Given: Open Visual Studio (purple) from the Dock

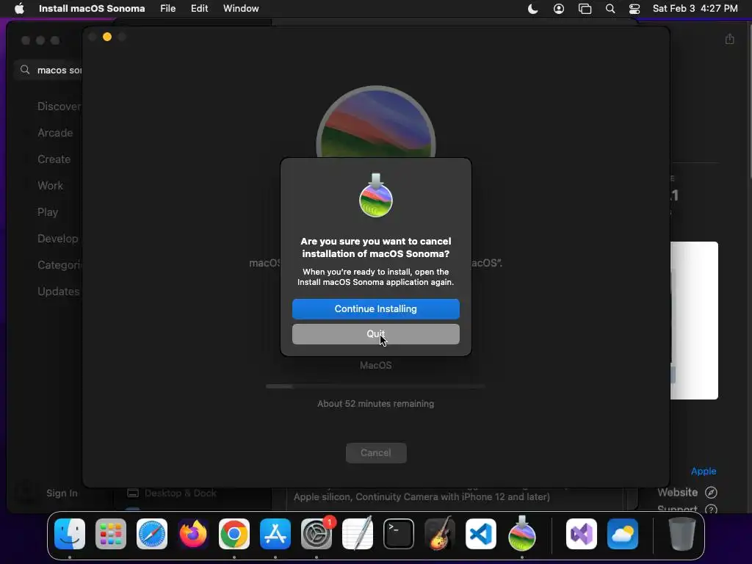Looking at the screenshot, I should pos(582,534).
